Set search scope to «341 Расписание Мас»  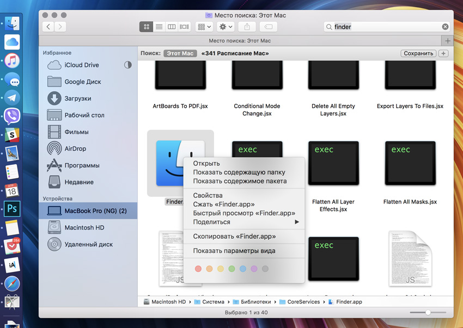[235, 53]
